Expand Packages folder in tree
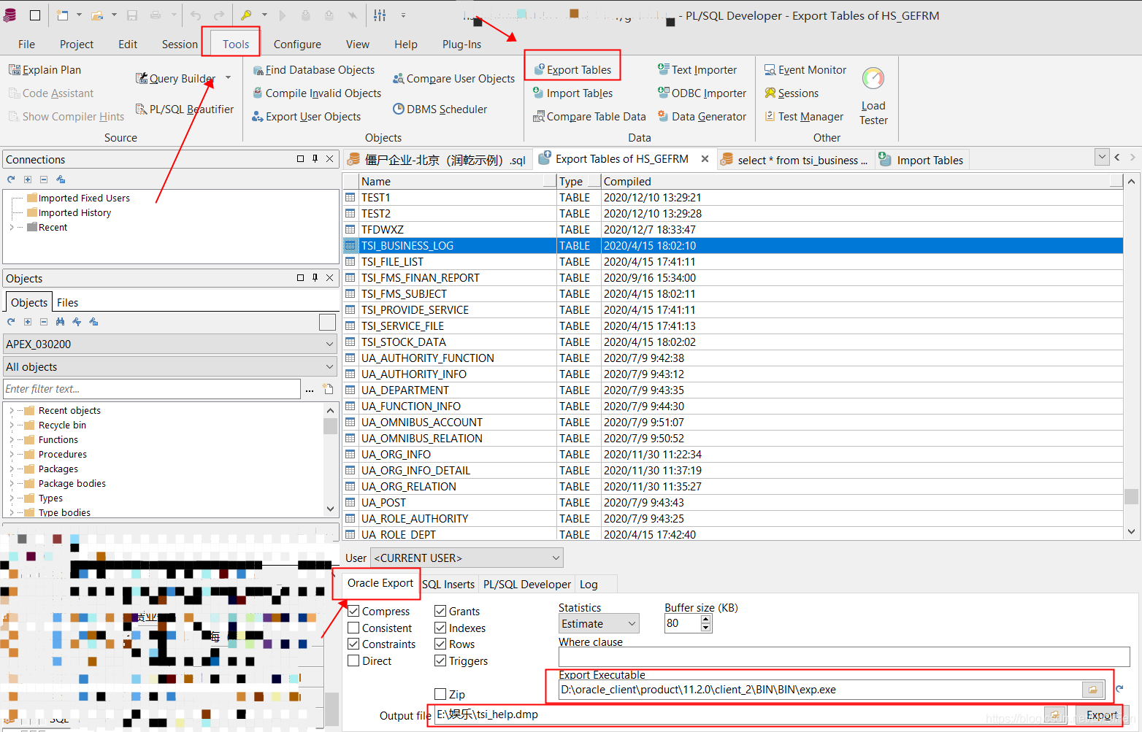 pos(12,469)
